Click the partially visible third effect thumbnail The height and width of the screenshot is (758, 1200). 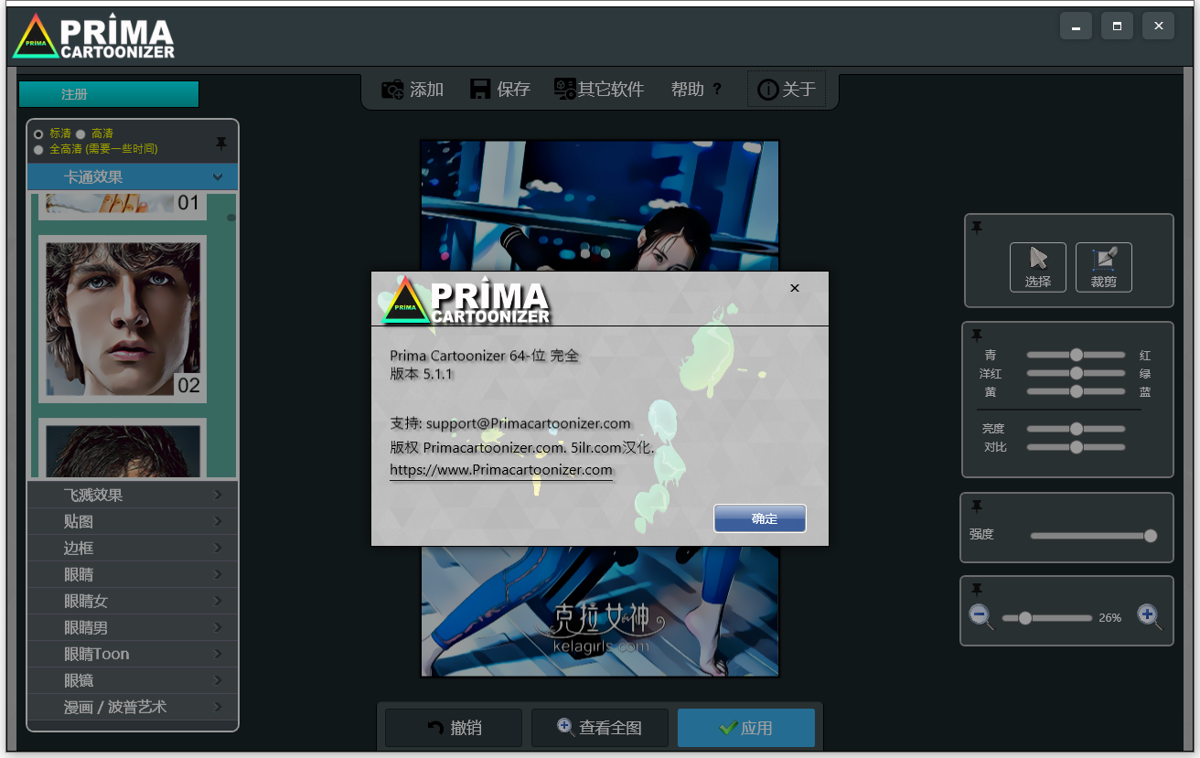[123, 448]
